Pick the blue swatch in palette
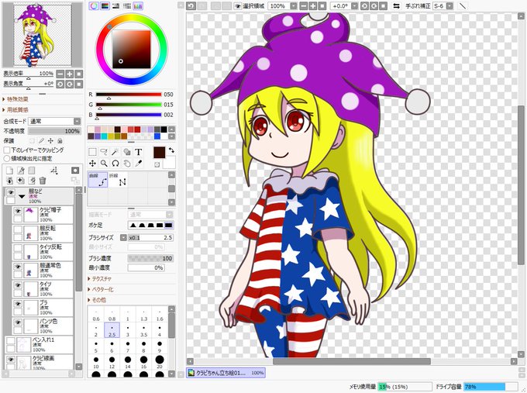Screen dimensions: 527x393 [157, 136]
